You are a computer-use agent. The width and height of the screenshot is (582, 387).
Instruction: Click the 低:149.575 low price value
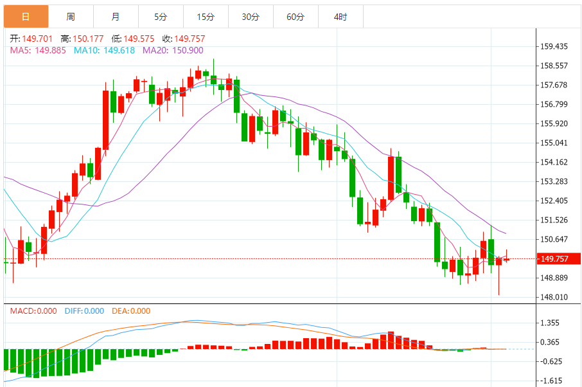133,39
